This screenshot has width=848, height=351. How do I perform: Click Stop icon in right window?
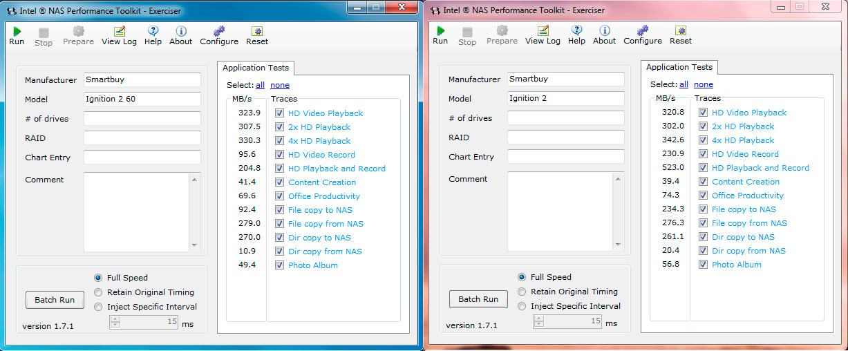pos(467,32)
